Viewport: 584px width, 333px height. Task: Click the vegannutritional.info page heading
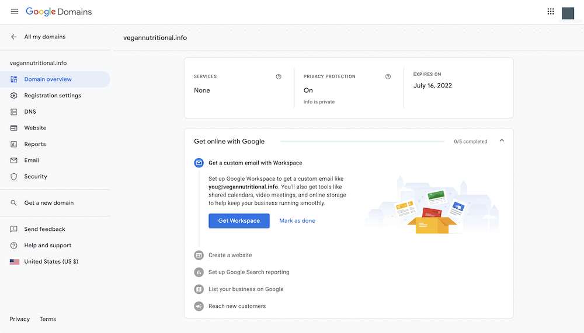tap(155, 37)
